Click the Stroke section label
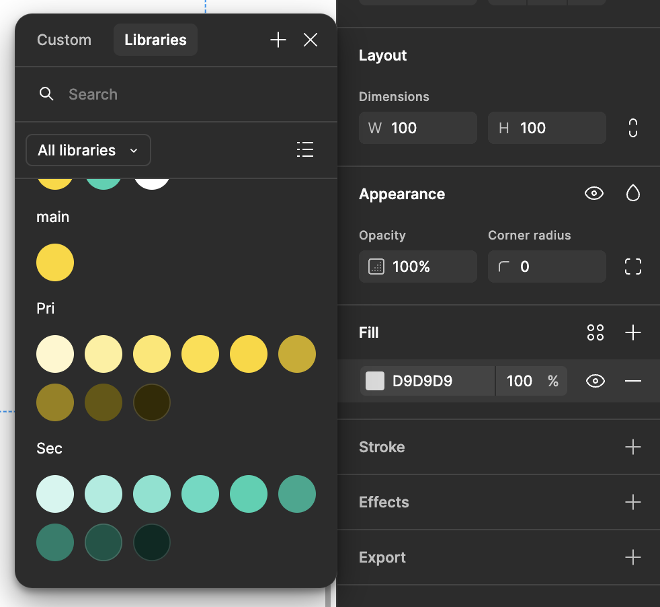This screenshot has height=607, width=660. [x=382, y=447]
